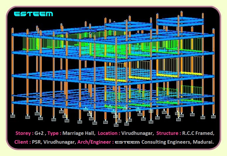Click the 'Location :' label text
The height and width of the screenshot is (156, 227).
[109, 133]
